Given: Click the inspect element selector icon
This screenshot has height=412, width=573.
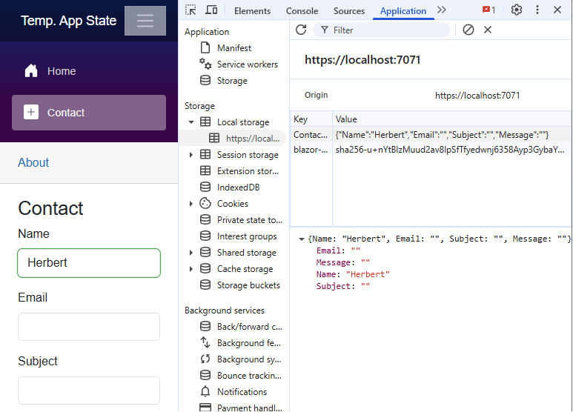Looking at the screenshot, I should 191,10.
